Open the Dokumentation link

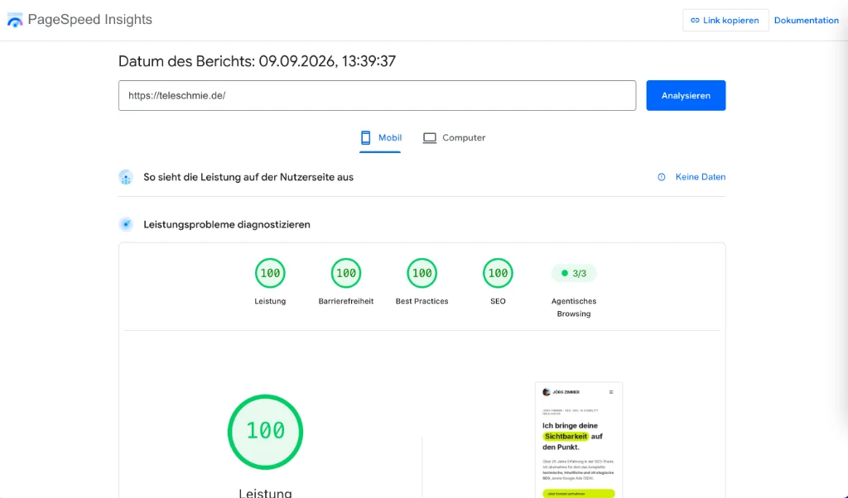[806, 21]
